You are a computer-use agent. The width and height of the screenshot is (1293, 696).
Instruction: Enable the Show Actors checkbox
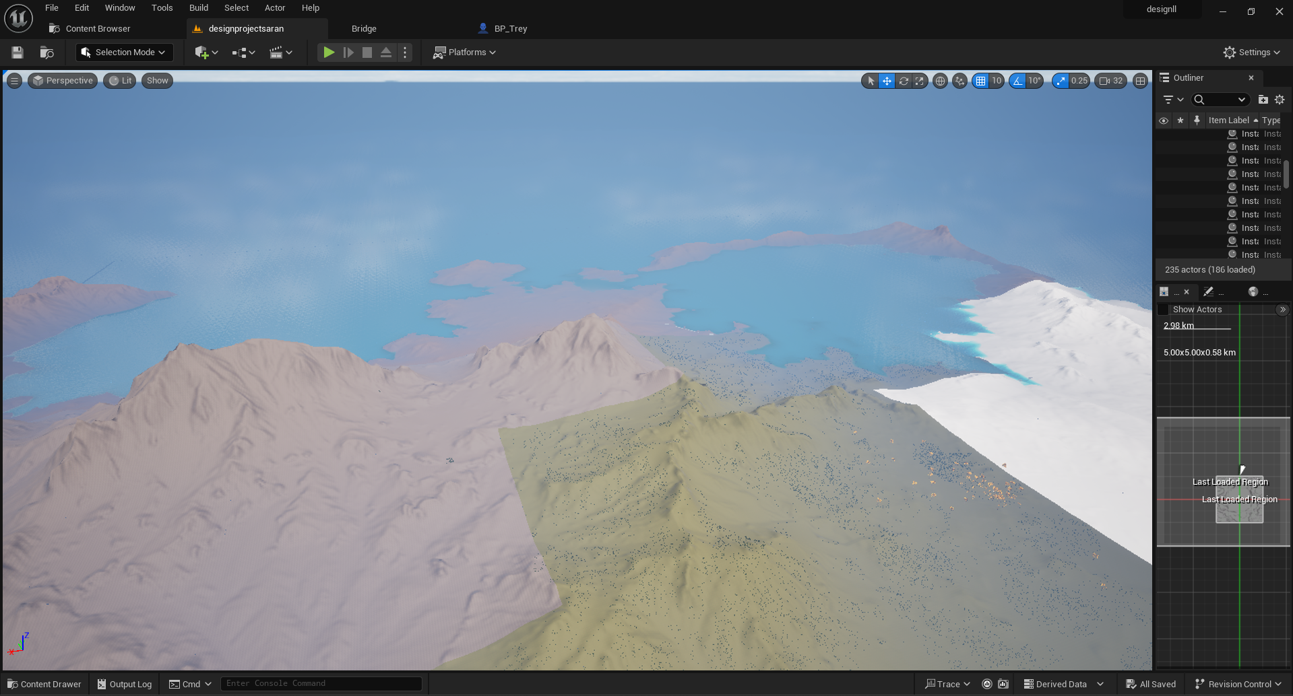pyautogui.click(x=1163, y=310)
